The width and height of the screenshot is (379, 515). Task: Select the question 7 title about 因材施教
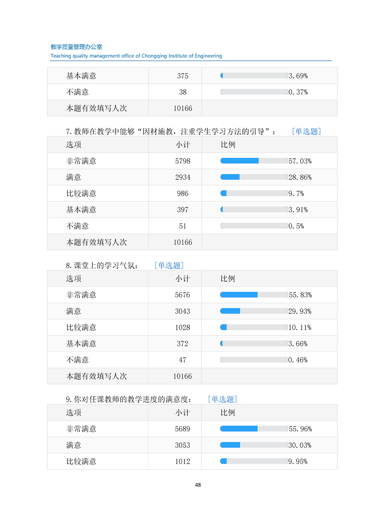pyautogui.click(x=171, y=131)
